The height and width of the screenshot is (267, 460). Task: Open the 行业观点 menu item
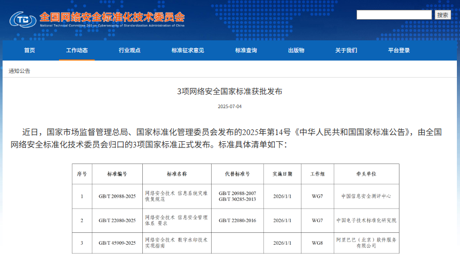129,51
